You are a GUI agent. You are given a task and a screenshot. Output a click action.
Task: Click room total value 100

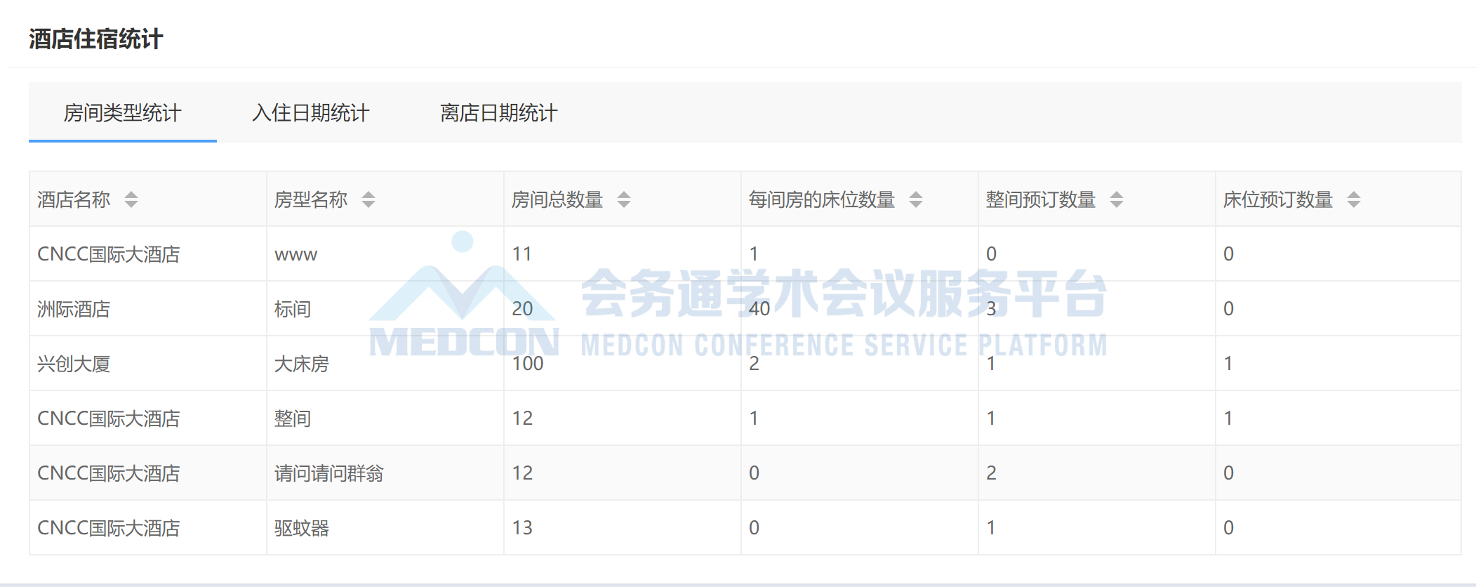[x=528, y=364]
